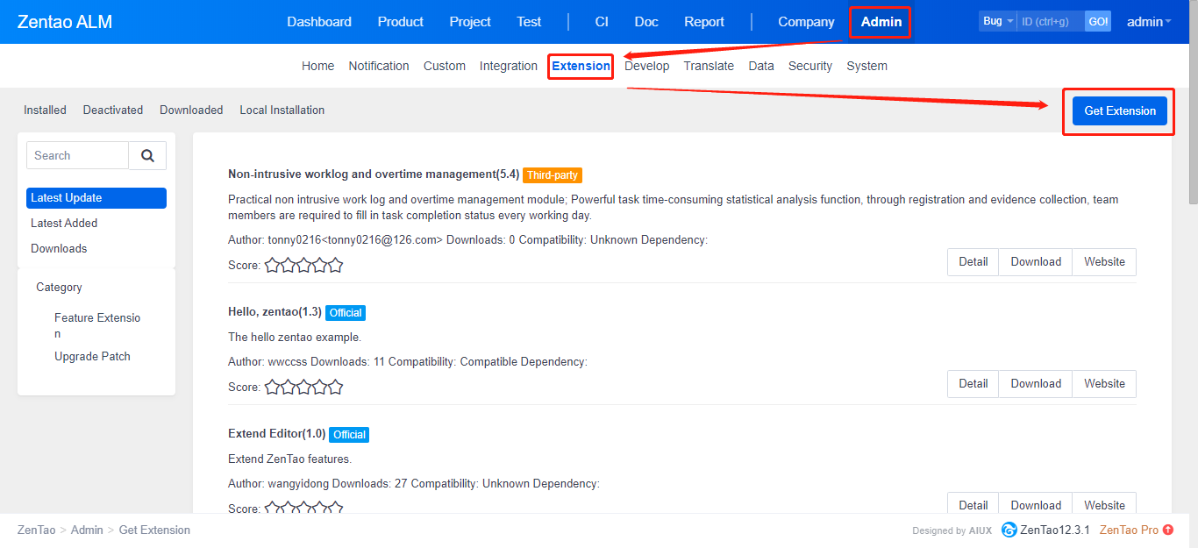Select the Extension submenu tab
The image size is (1198, 548).
581,66
